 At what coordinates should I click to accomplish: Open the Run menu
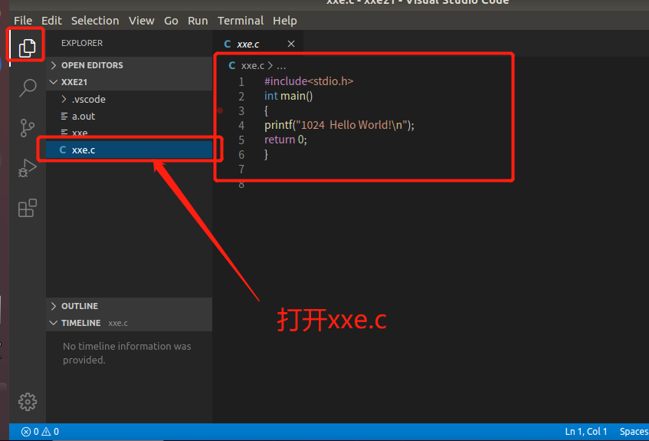(198, 21)
